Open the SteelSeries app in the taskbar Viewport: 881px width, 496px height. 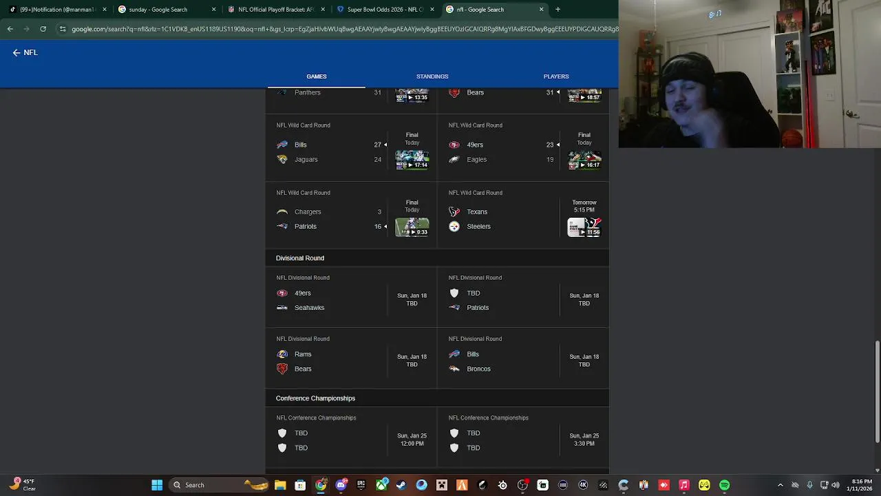click(502, 485)
